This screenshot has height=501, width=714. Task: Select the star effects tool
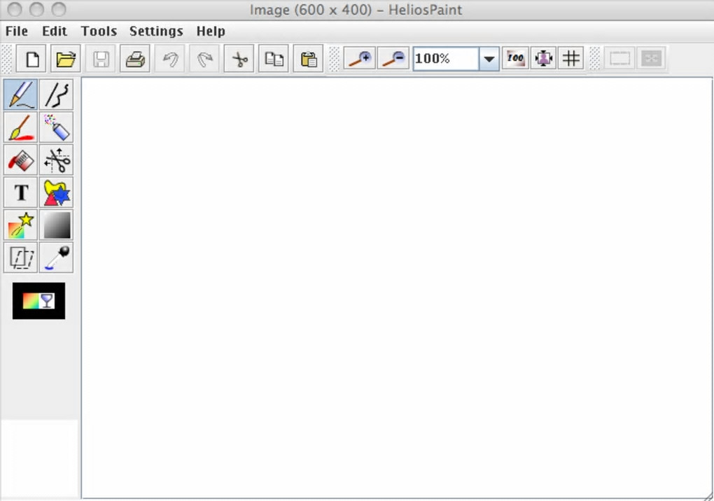[x=20, y=225]
